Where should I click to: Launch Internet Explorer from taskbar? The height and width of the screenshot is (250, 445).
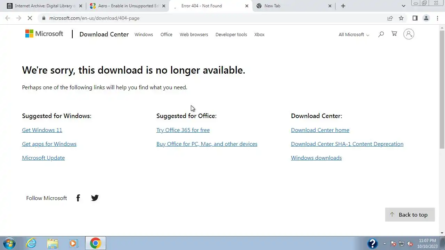(31, 243)
